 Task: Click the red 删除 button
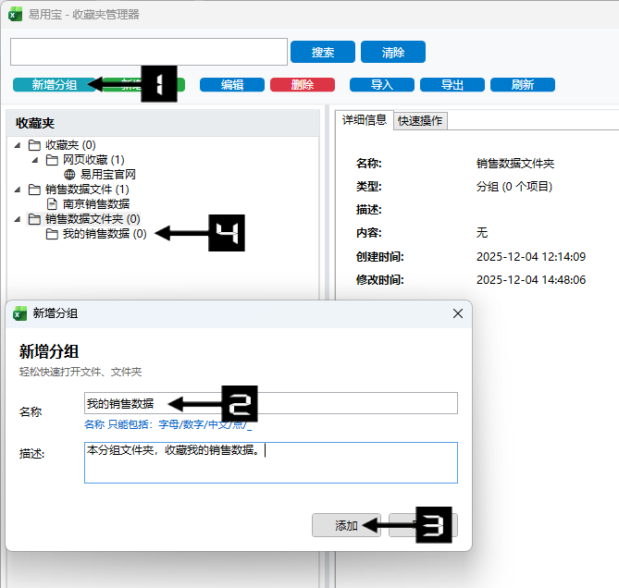tap(302, 85)
